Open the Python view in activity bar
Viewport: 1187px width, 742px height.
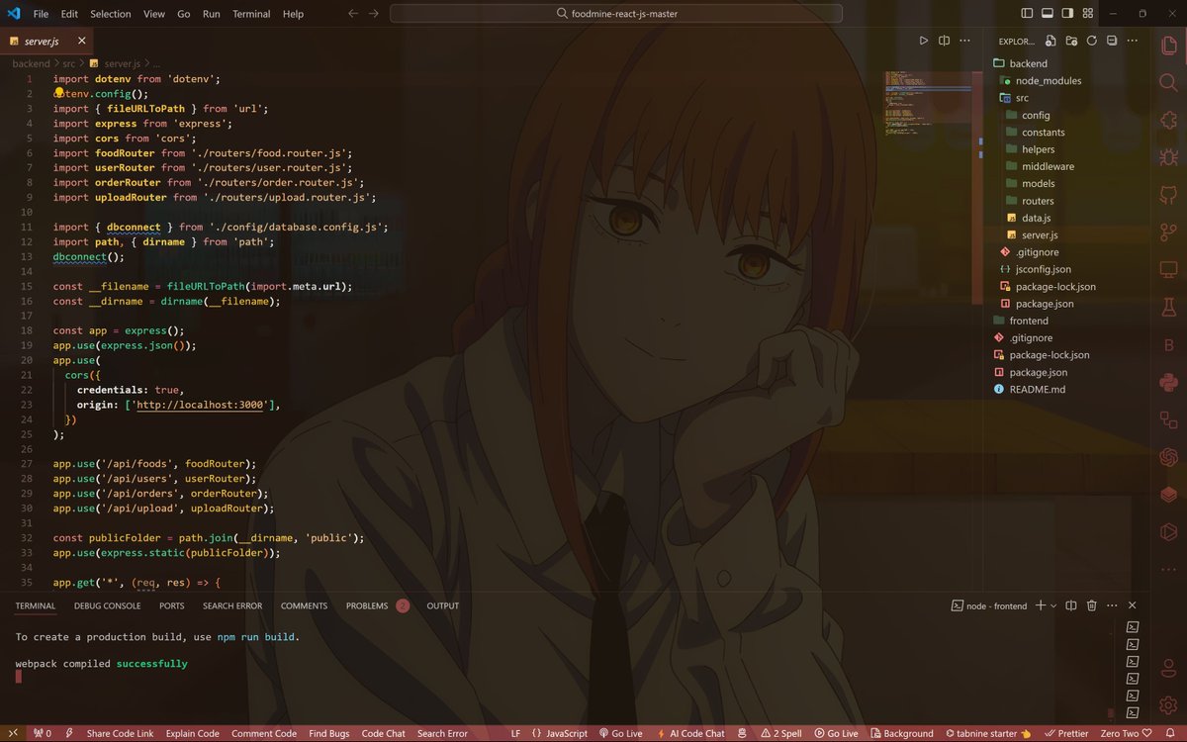[1168, 382]
